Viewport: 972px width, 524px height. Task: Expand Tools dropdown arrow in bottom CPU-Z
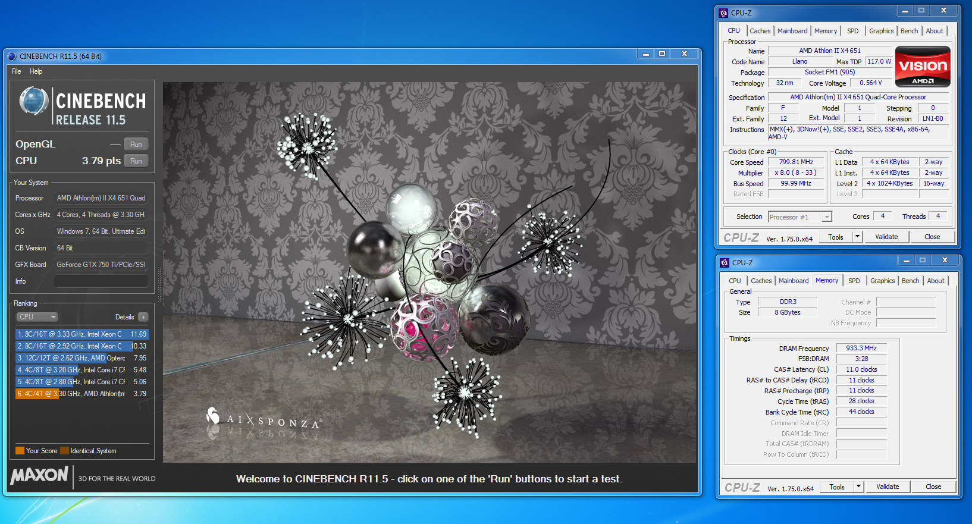coord(859,487)
